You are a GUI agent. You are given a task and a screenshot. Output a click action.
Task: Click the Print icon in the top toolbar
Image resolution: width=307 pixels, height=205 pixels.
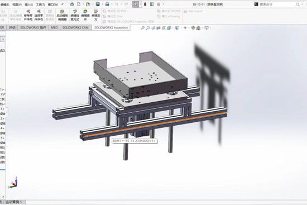(x=107, y=4)
